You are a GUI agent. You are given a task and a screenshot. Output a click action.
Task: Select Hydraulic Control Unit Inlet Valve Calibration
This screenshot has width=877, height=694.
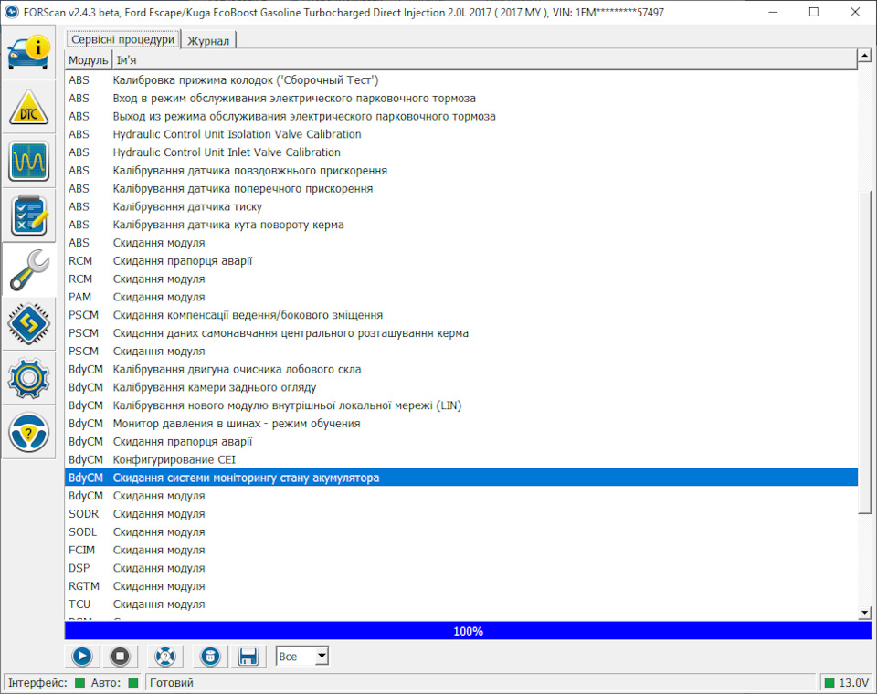(461, 152)
